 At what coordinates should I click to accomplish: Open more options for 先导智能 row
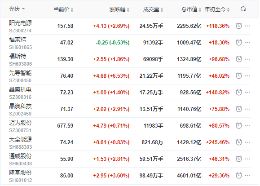pyautogui.click(x=247, y=76)
